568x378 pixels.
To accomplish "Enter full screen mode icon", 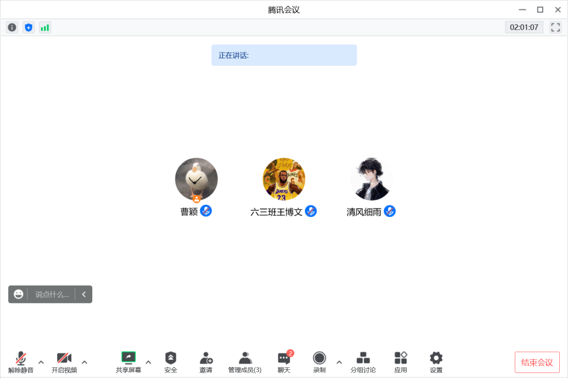I will [x=555, y=27].
